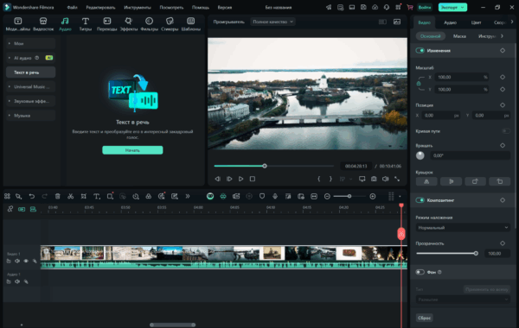Viewport: 519px width, 328px height.
Task: Switch to the Цвет properties tab
Action: click(476, 22)
